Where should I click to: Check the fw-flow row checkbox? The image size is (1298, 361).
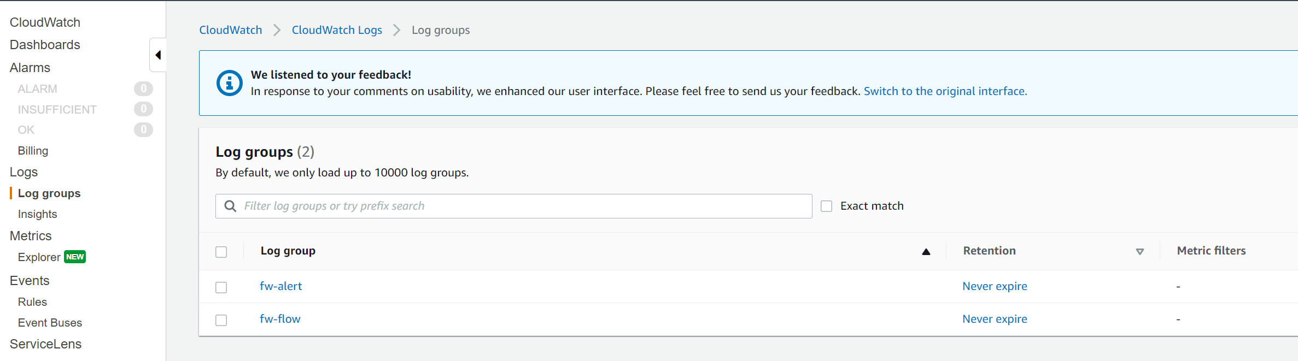(x=221, y=320)
